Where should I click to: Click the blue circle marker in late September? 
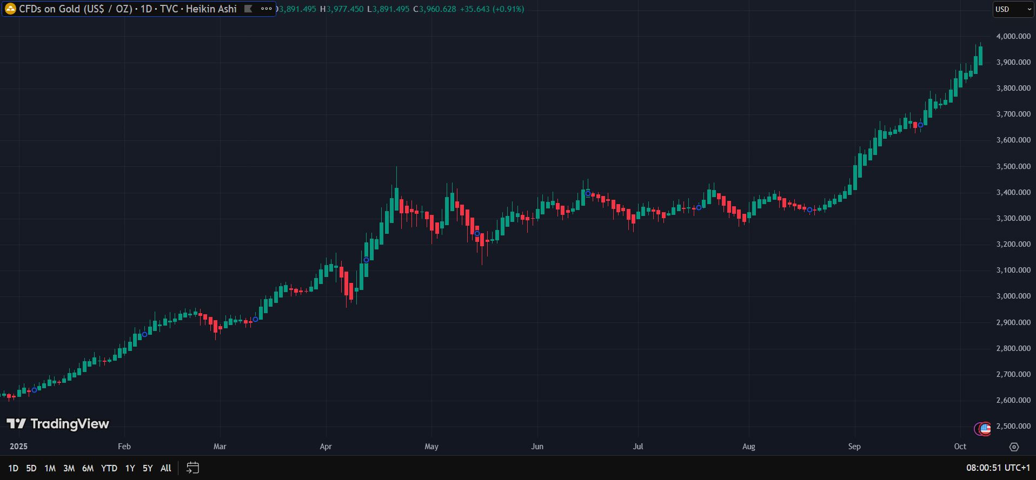point(920,125)
